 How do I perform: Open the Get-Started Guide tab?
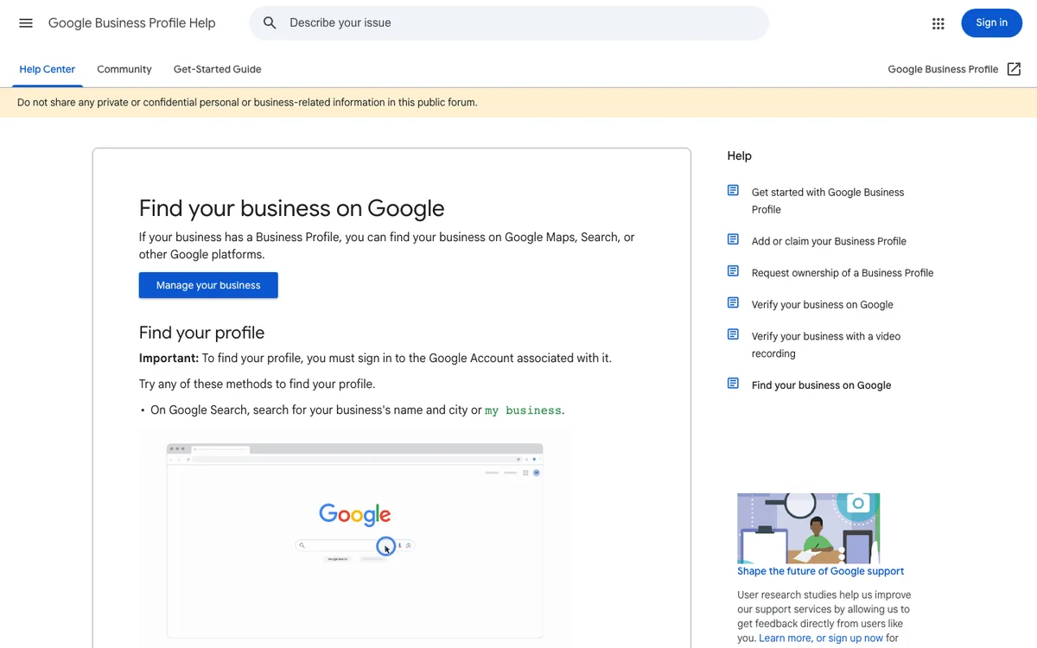(218, 69)
